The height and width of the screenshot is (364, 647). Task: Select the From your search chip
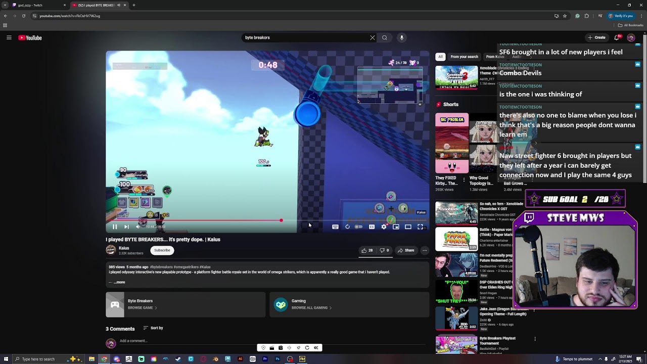464,57
